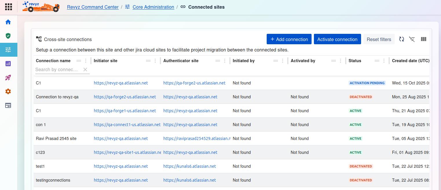Refresh the cross-site connections table

coord(402,39)
